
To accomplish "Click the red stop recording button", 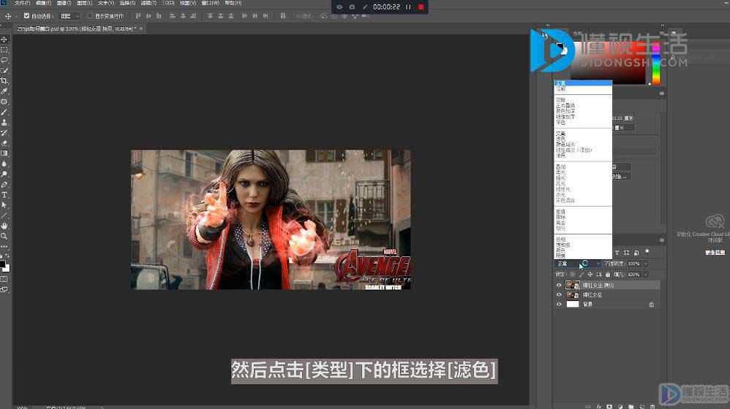I will (x=421, y=7).
